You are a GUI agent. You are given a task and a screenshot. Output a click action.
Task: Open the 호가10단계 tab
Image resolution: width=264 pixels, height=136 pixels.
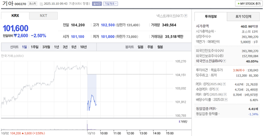click(243, 16)
